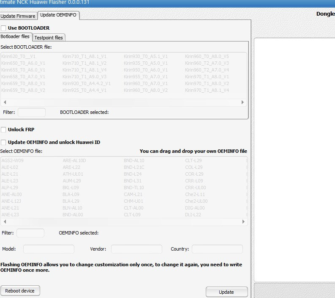Click the Country input field
The image size is (335, 298).
point(217,249)
